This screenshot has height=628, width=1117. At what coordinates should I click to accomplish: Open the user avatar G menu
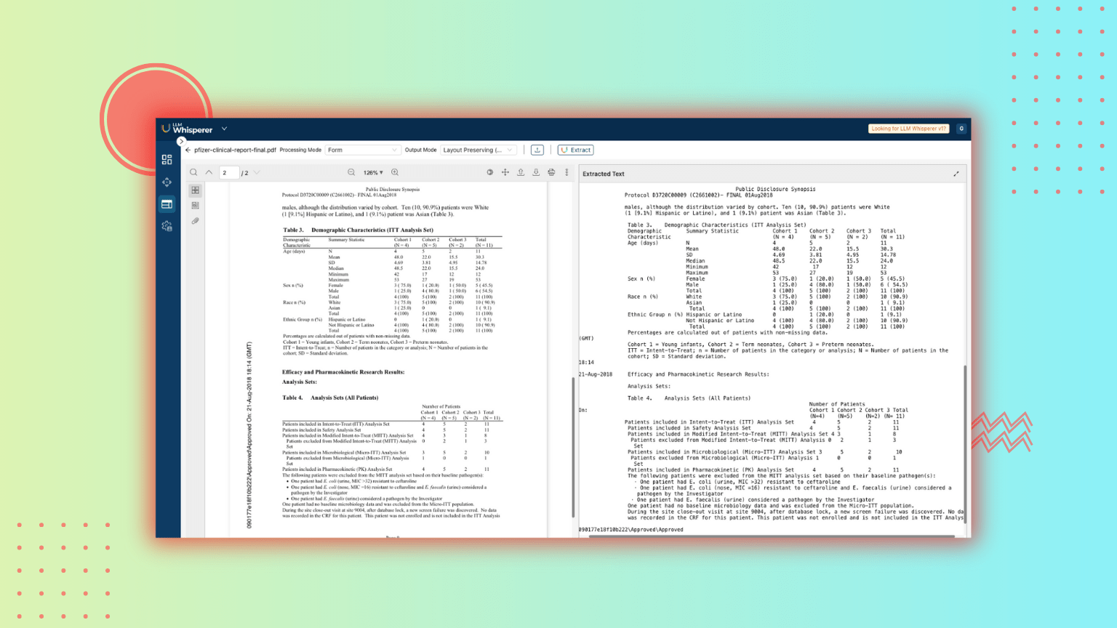pos(961,129)
